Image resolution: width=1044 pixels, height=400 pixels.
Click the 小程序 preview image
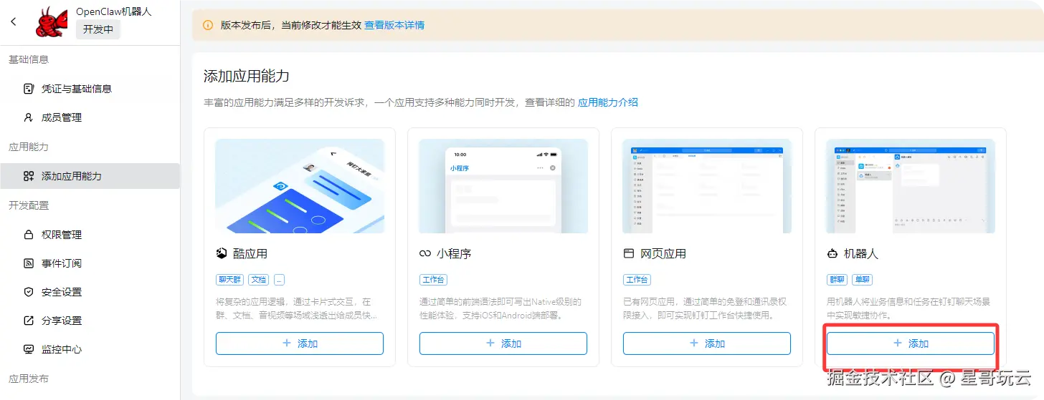pos(503,186)
